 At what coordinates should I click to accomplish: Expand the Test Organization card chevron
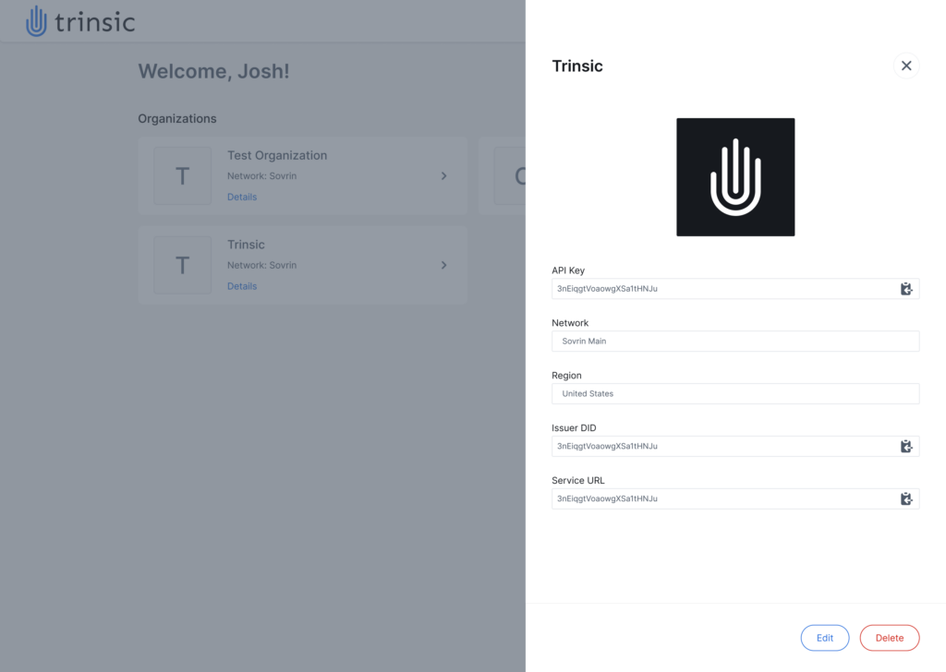(444, 176)
